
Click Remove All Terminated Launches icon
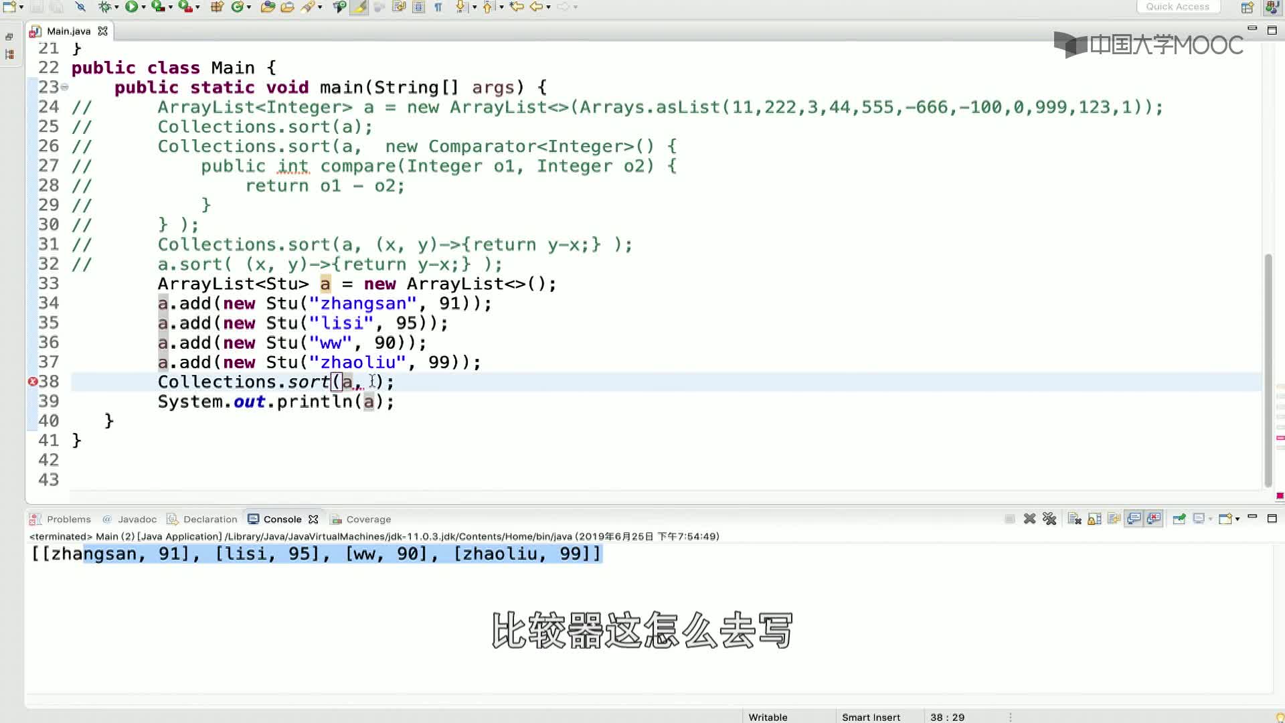(x=1049, y=519)
